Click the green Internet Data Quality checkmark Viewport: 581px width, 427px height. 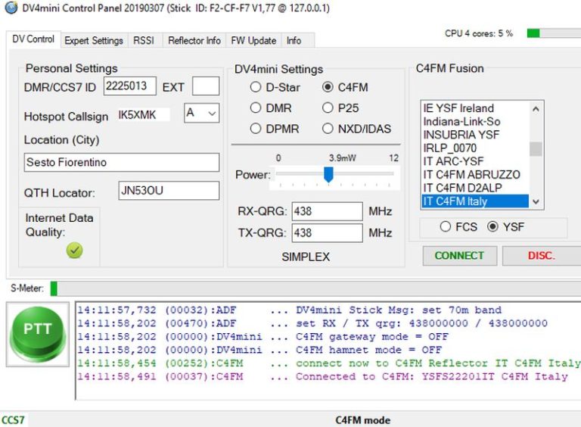74,250
